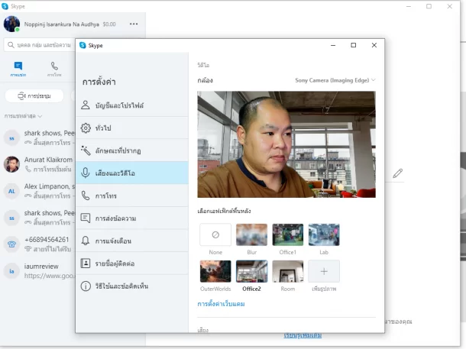Click the plus tile to add image
Screen dimensions: 466x349
(324, 271)
